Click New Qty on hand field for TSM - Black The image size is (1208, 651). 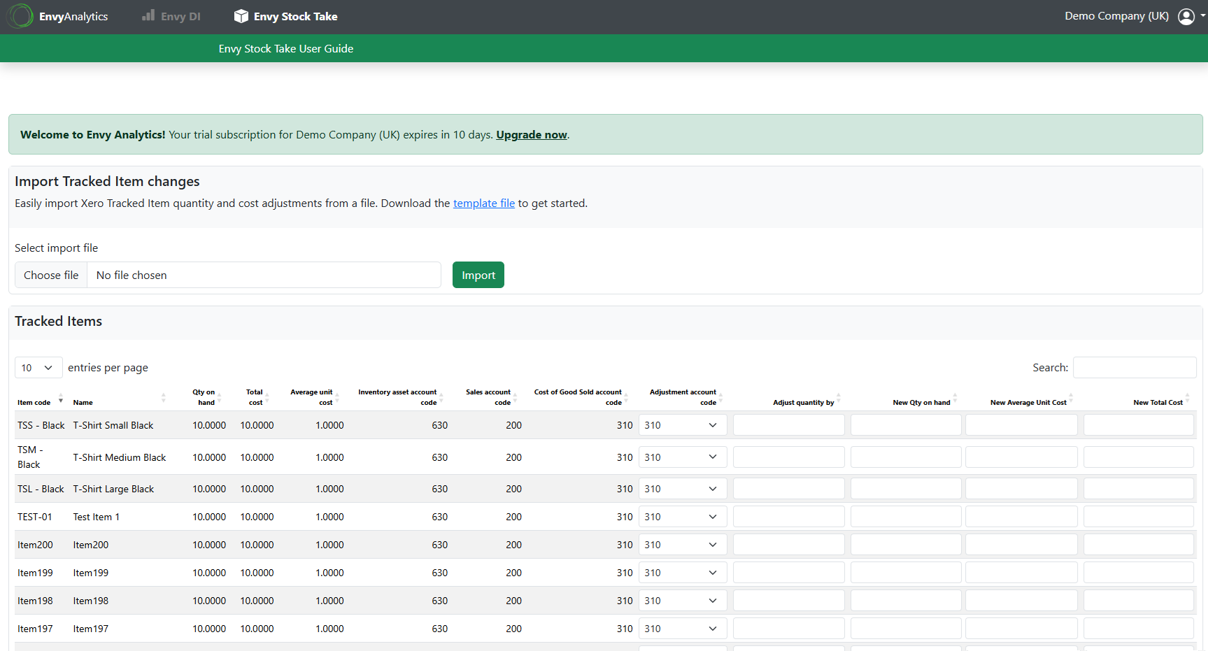[906, 457]
